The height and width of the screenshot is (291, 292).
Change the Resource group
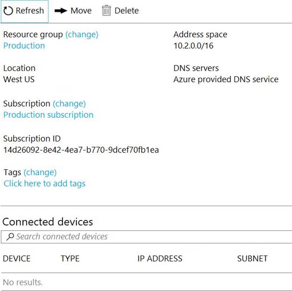[x=82, y=34]
